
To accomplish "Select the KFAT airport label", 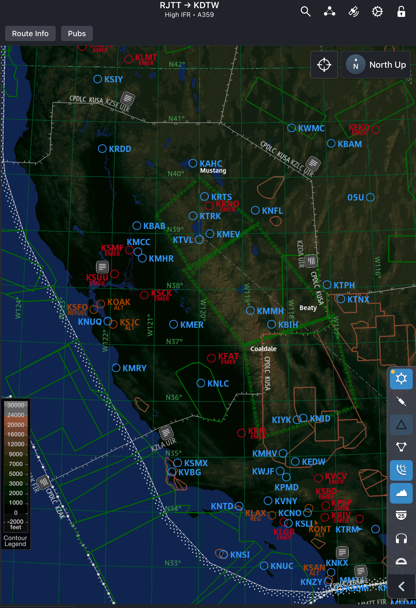I will click(228, 356).
